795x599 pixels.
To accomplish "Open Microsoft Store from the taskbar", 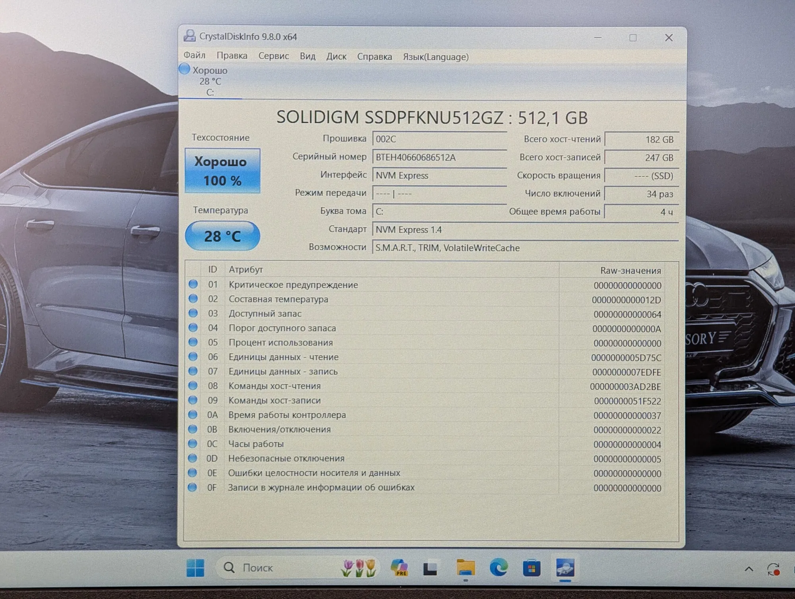I will (531, 568).
